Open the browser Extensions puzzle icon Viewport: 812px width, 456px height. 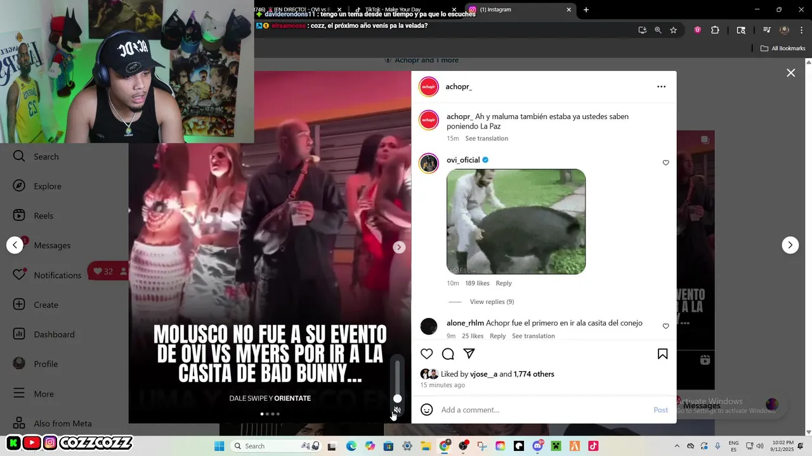[x=715, y=30]
